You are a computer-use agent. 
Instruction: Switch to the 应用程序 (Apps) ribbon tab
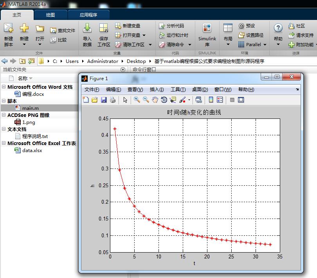pyautogui.click(x=88, y=15)
